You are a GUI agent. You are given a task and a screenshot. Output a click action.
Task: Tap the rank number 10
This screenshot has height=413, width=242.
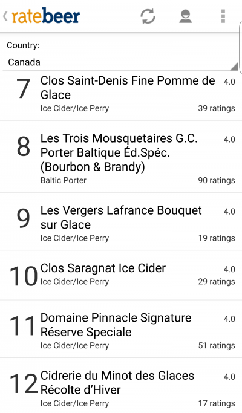(24, 276)
